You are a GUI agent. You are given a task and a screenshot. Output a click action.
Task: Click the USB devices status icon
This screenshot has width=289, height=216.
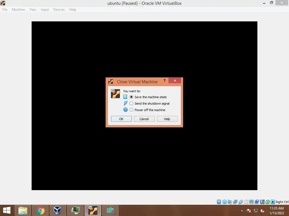click(x=240, y=202)
